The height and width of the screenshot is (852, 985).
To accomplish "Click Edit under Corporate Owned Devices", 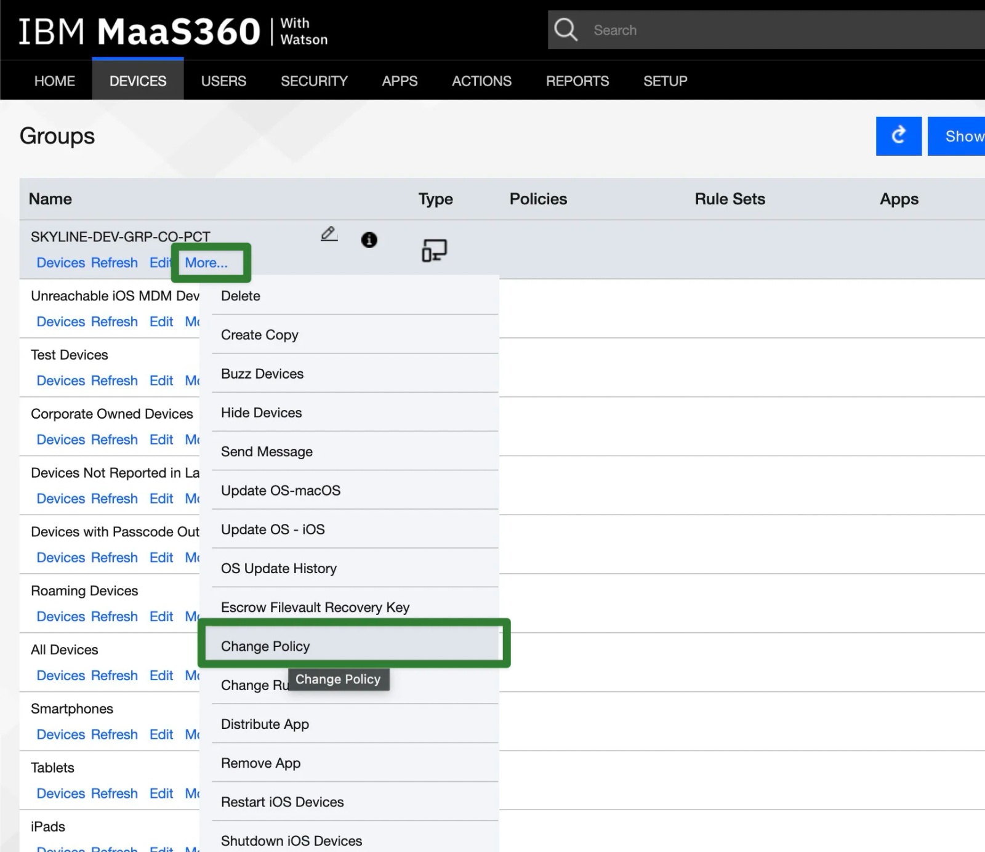I will pos(161,440).
